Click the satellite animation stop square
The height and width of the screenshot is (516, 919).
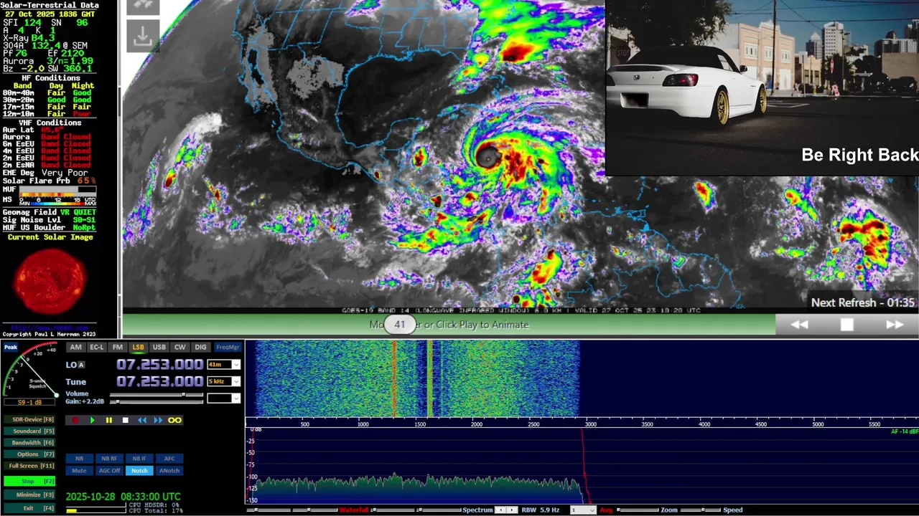click(847, 325)
